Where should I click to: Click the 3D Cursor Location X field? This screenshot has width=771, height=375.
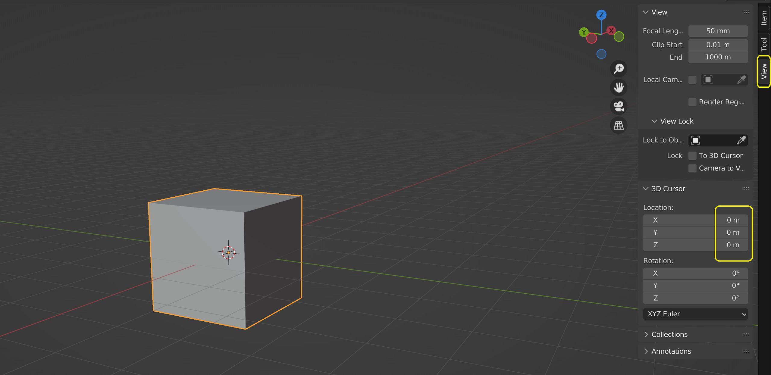click(x=696, y=220)
